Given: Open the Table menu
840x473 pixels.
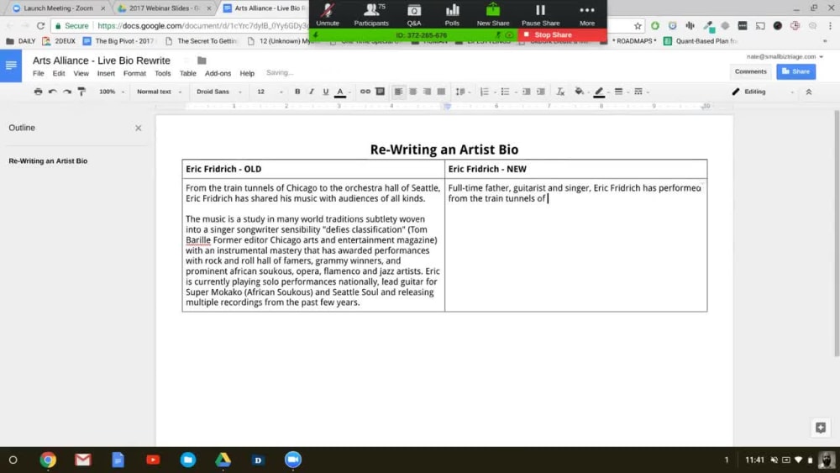Looking at the screenshot, I should tap(187, 73).
